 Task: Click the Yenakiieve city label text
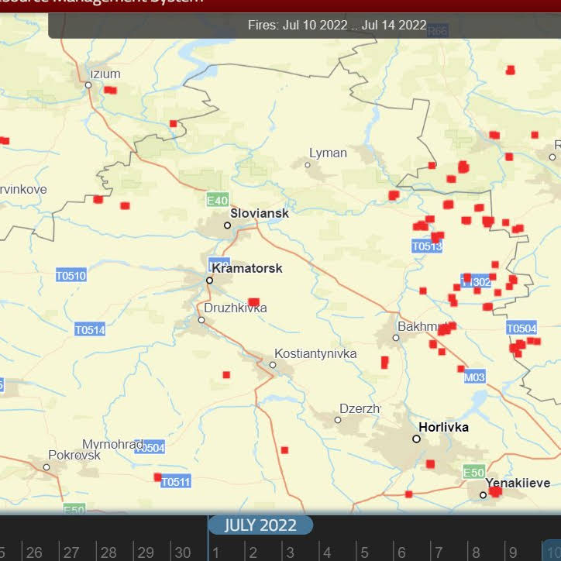click(518, 483)
